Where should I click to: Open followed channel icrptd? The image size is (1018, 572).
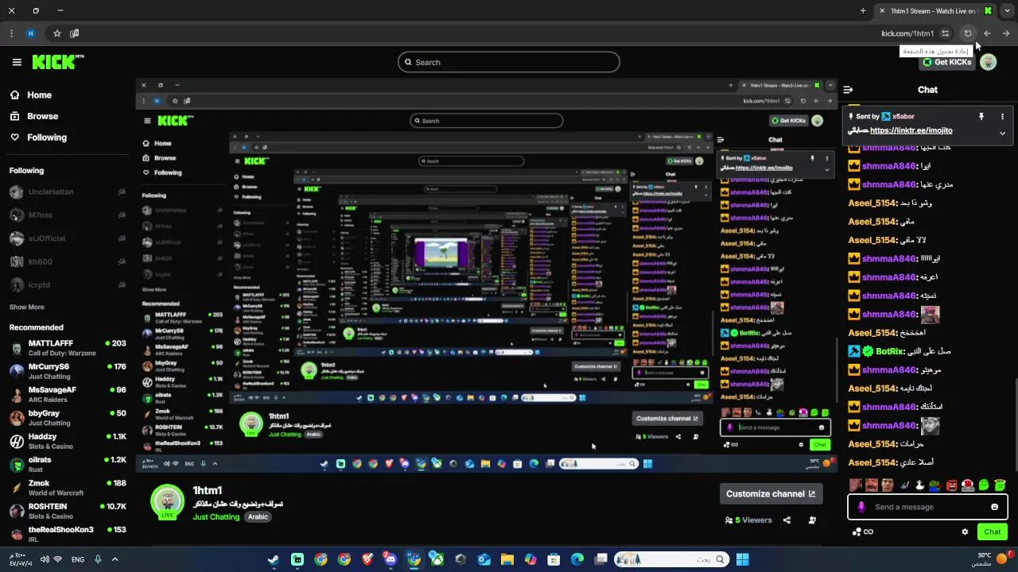(x=68, y=284)
